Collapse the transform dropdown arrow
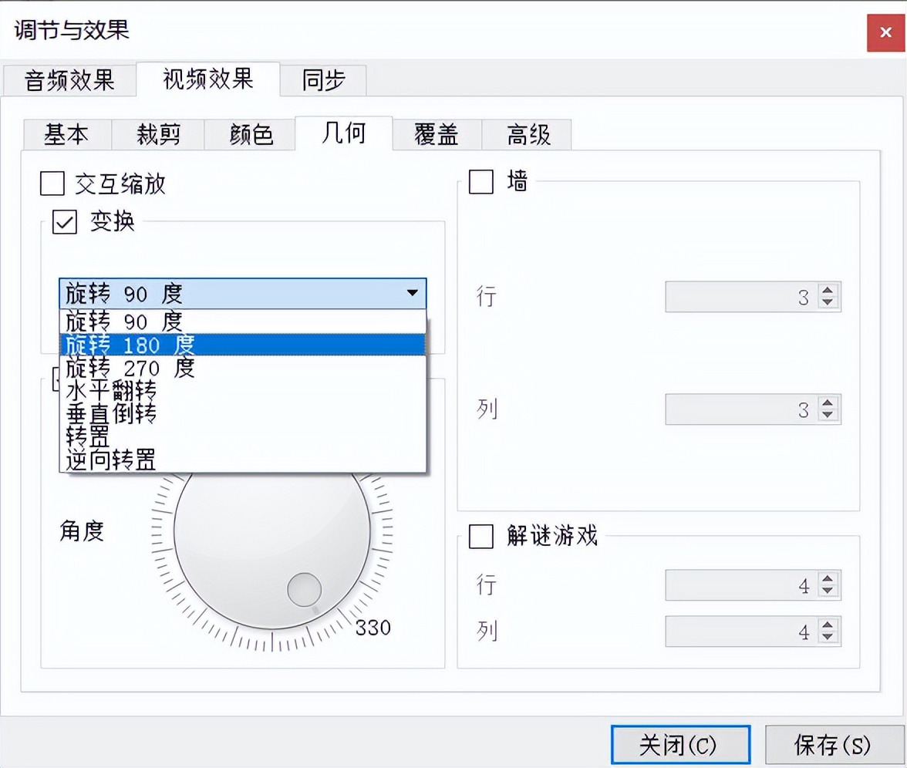907x768 pixels. [411, 294]
